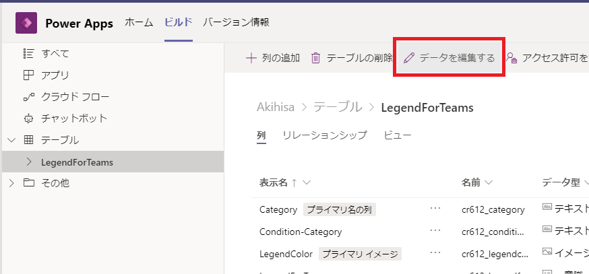
Task: Click the データ型 column header
Action: click(x=561, y=183)
